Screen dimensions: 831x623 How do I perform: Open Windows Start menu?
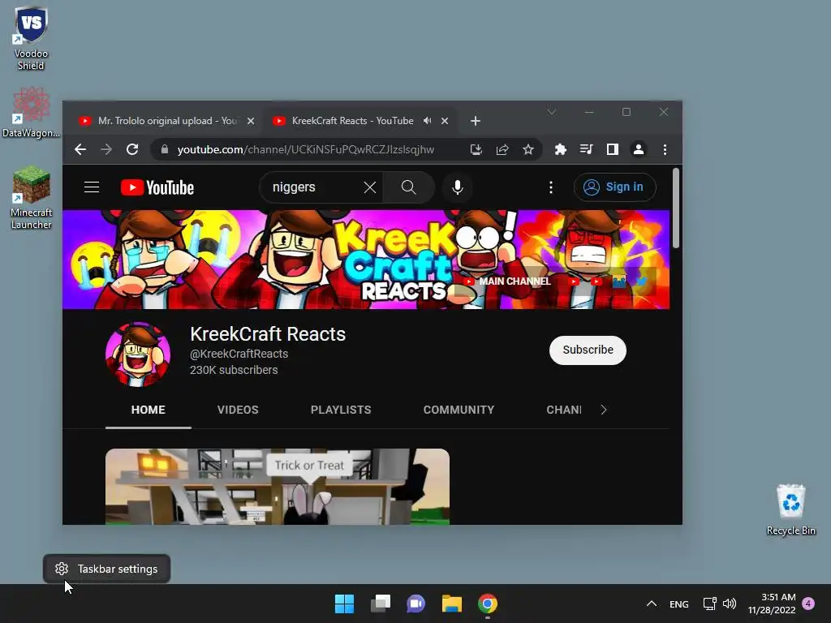344,604
